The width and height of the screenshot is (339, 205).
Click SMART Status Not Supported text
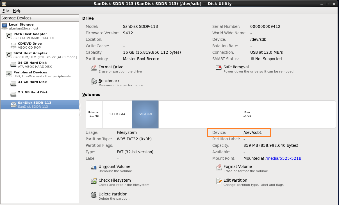269,59
